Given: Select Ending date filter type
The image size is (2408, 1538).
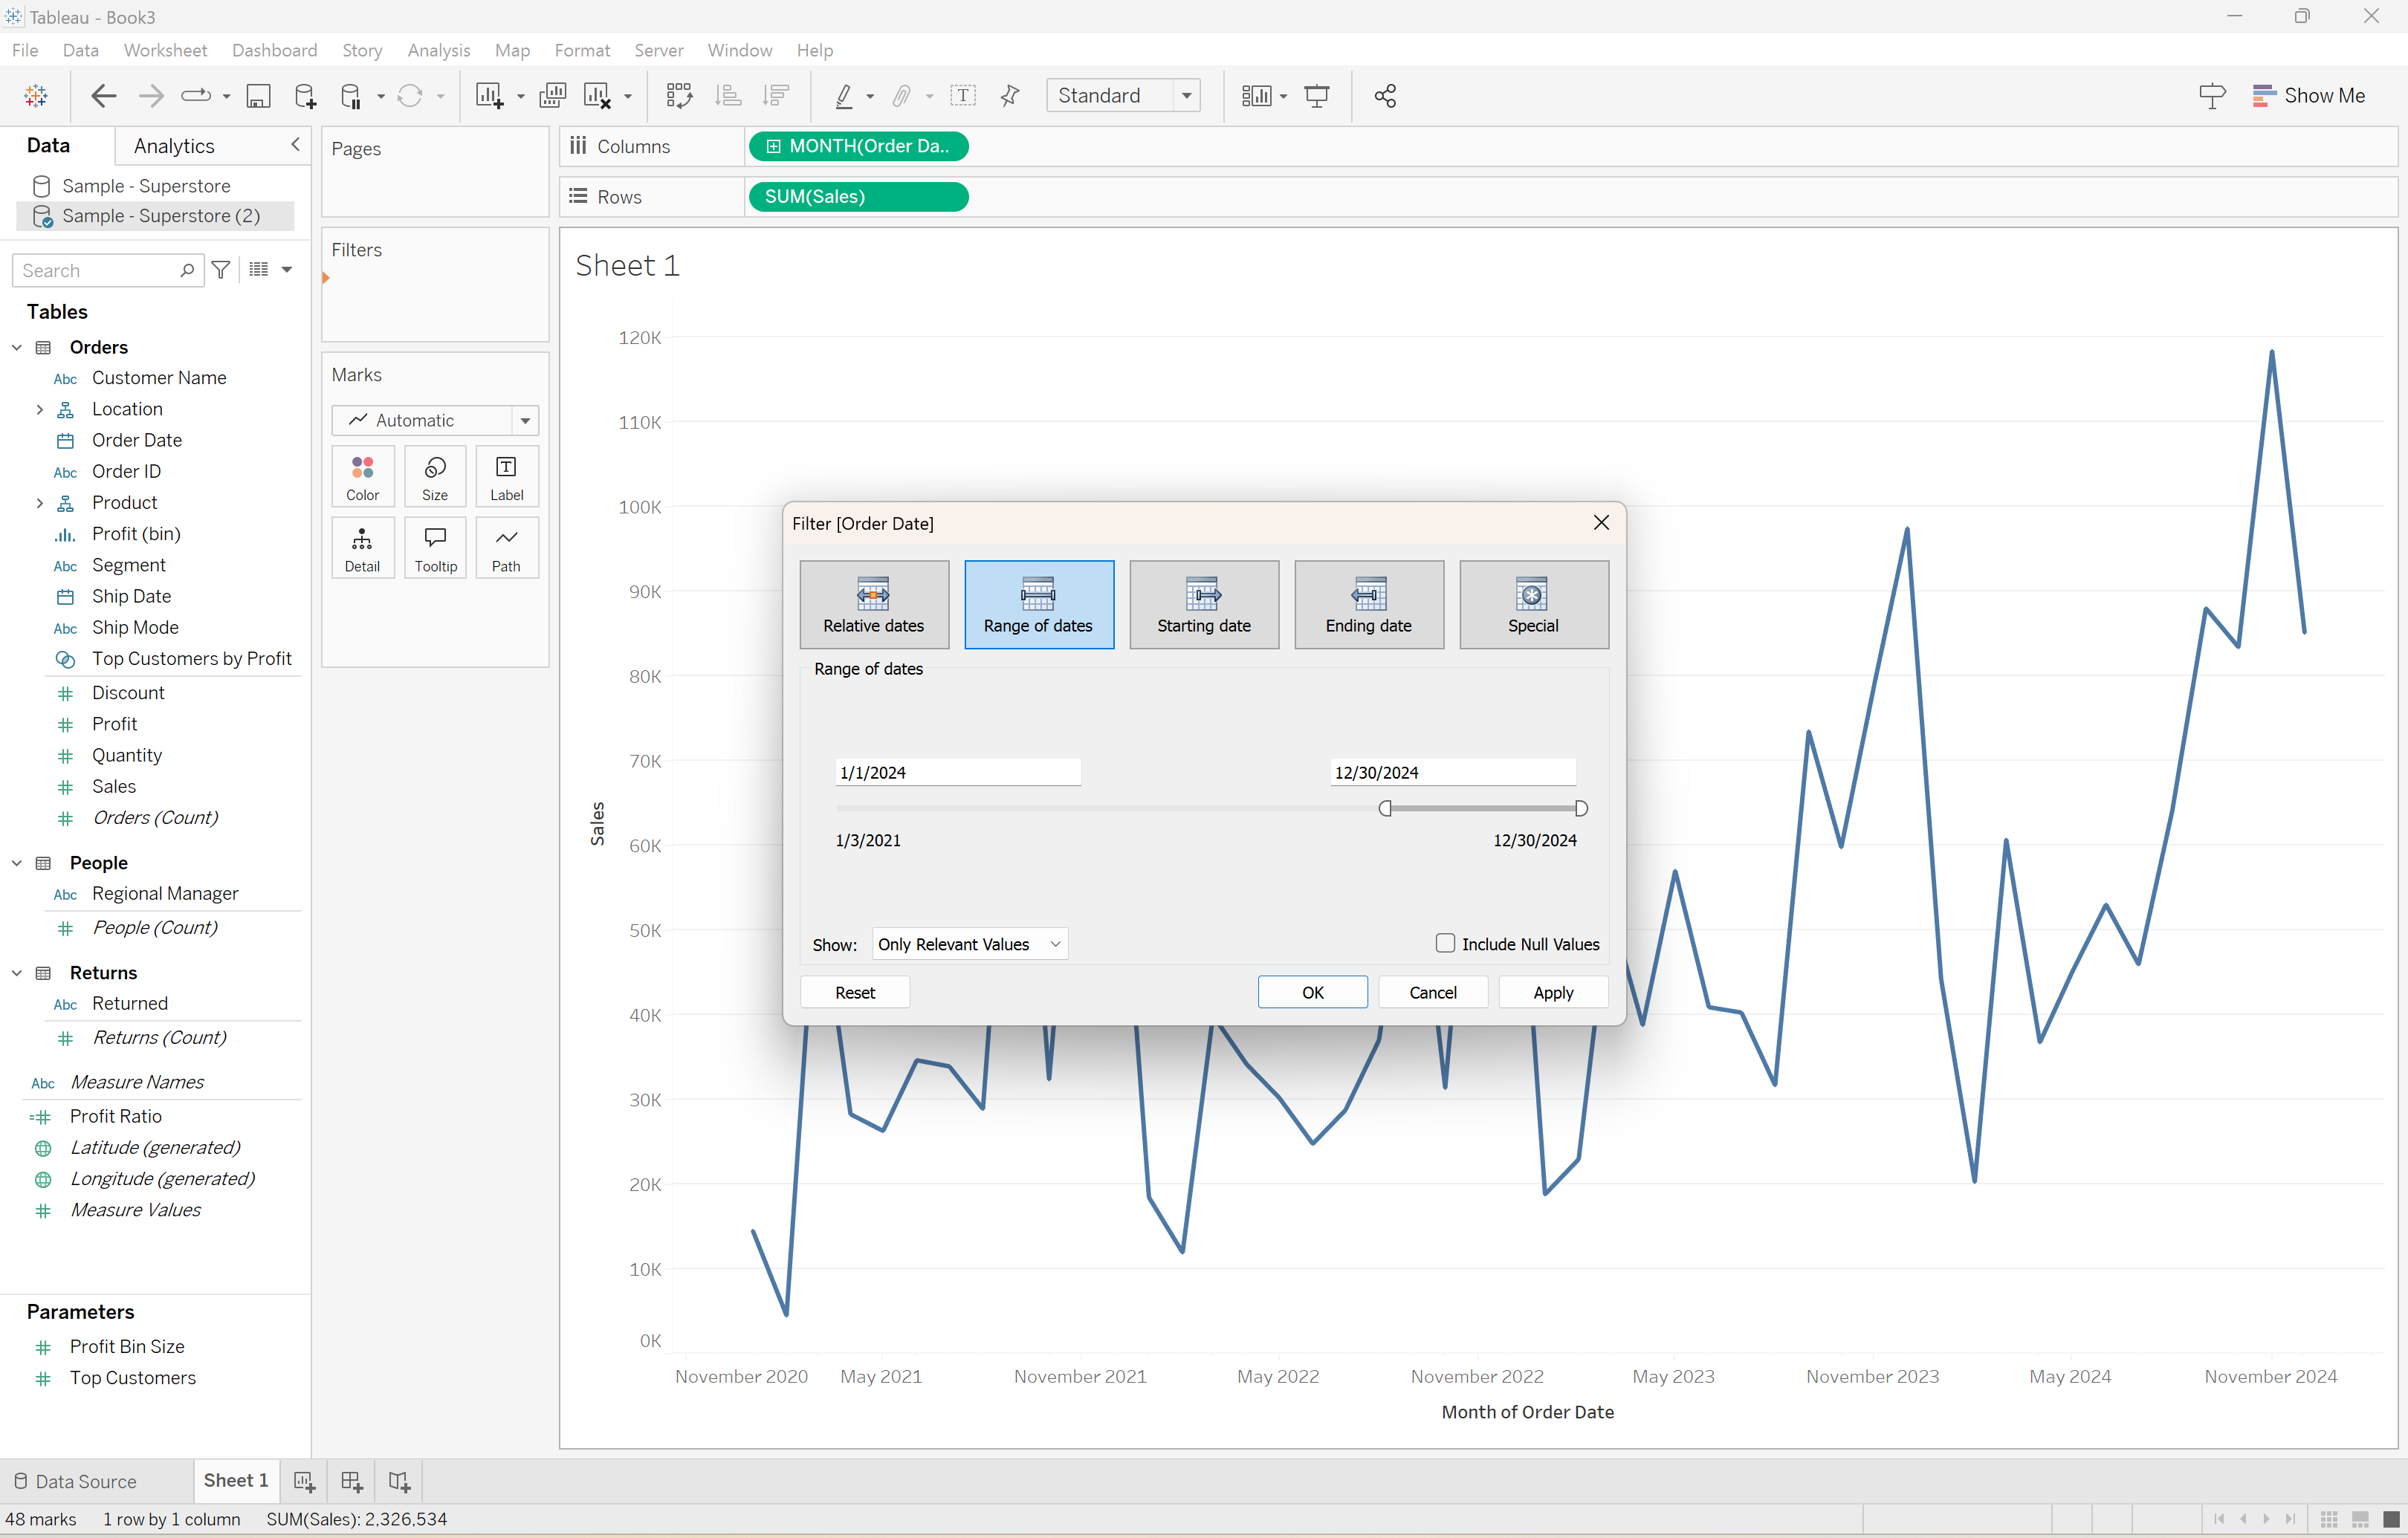Looking at the screenshot, I should pyautogui.click(x=1369, y=605).
